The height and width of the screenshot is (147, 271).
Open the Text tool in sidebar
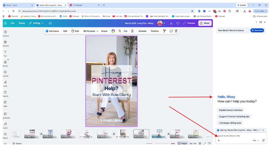tap(5, 53)
